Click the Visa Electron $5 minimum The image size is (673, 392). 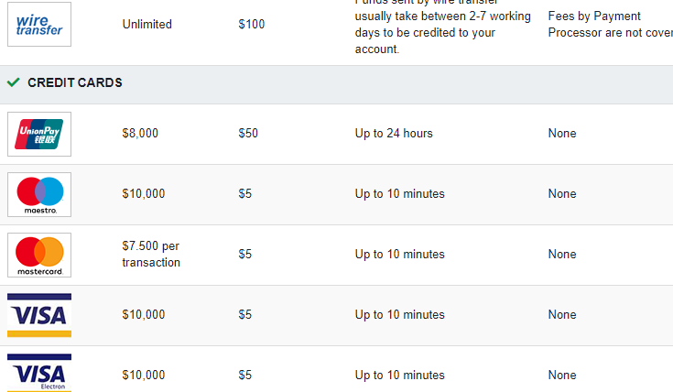click(x=245, y=375)
